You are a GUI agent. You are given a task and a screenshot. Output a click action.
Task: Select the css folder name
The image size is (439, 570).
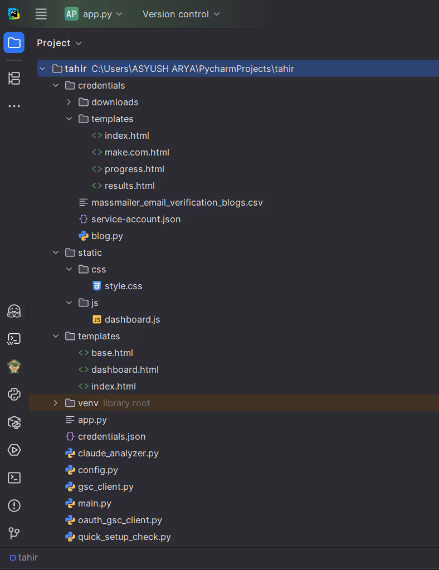click(99, 269)
